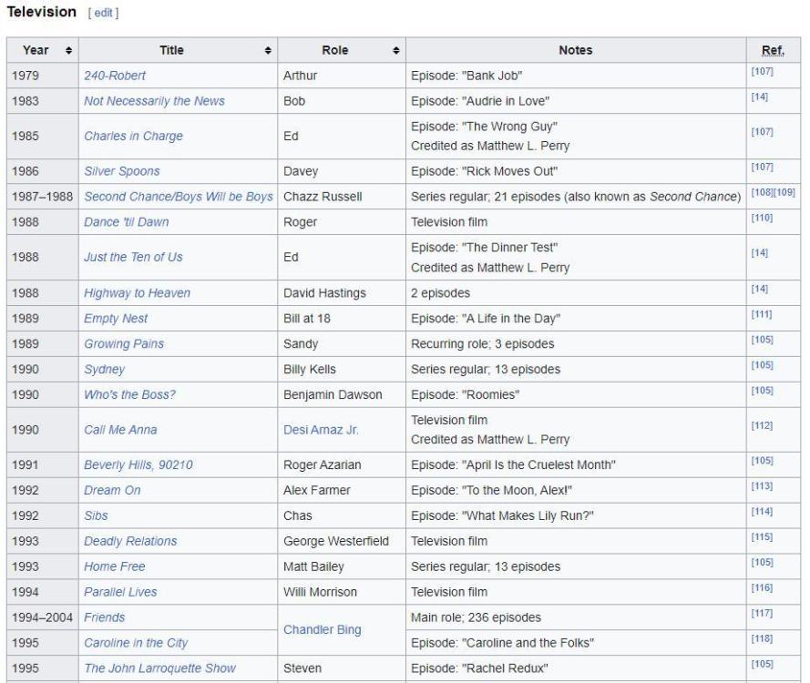The image size is (810, 683).
Task: Open the Growing Pains link
Action: (124, 344)
